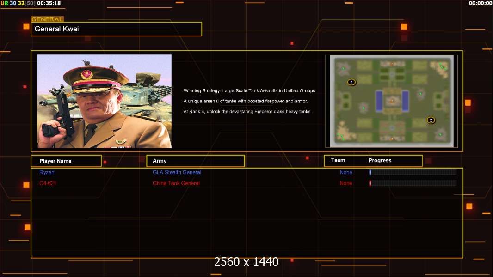
Task: Click the General Kwai name field
Action: (x=117, y=29)
